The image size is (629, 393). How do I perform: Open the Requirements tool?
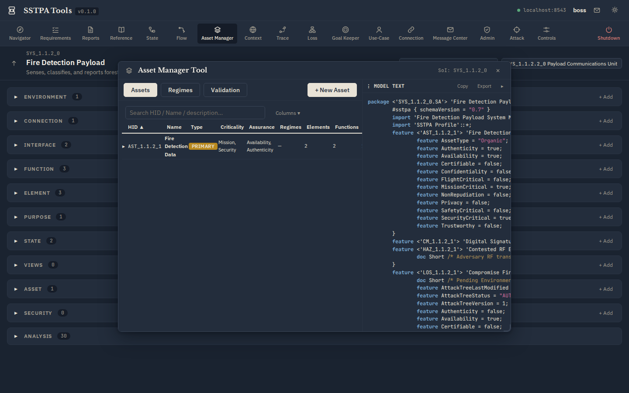(x=55, y=34)
